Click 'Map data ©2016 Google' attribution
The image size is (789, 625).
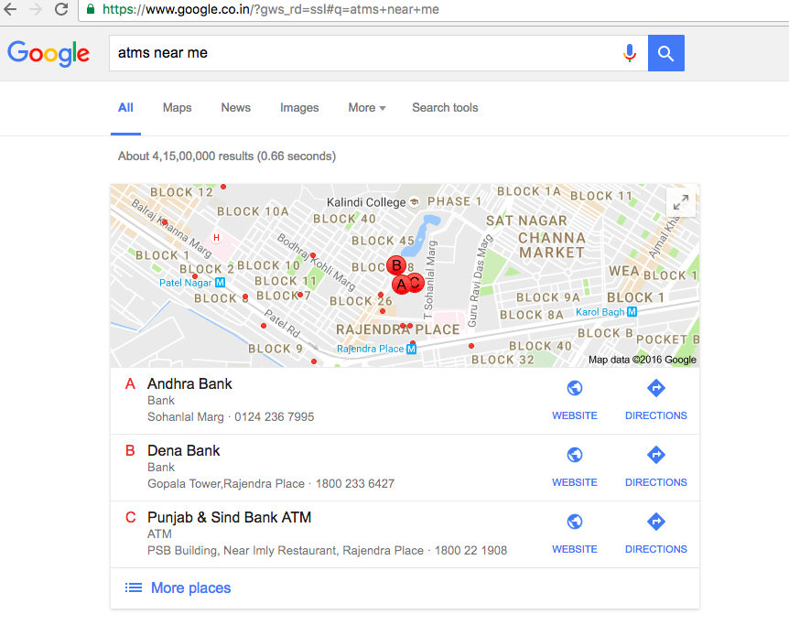[x=643, y=360]
